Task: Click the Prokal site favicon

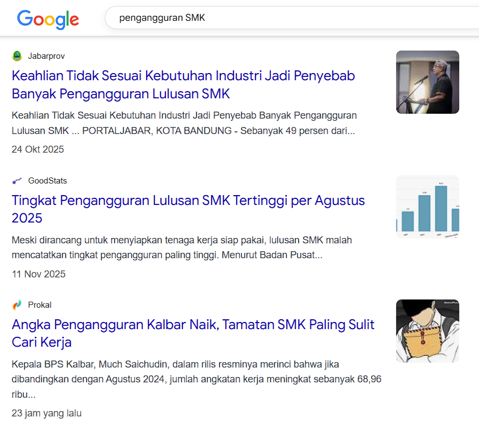Action: tap(17, 304)
